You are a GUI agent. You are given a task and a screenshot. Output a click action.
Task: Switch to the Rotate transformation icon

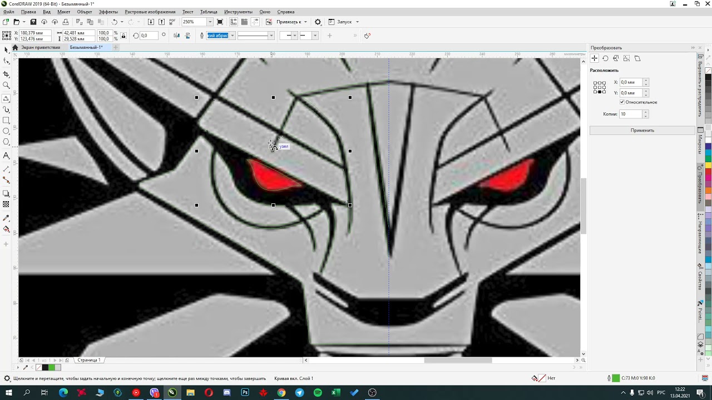(605, 58)
